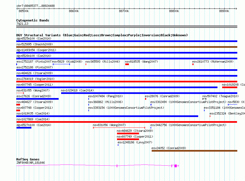This screenshot has height=181, width=245.
Task: Click the 7q21.13 band label
Action: pos(22,24)
